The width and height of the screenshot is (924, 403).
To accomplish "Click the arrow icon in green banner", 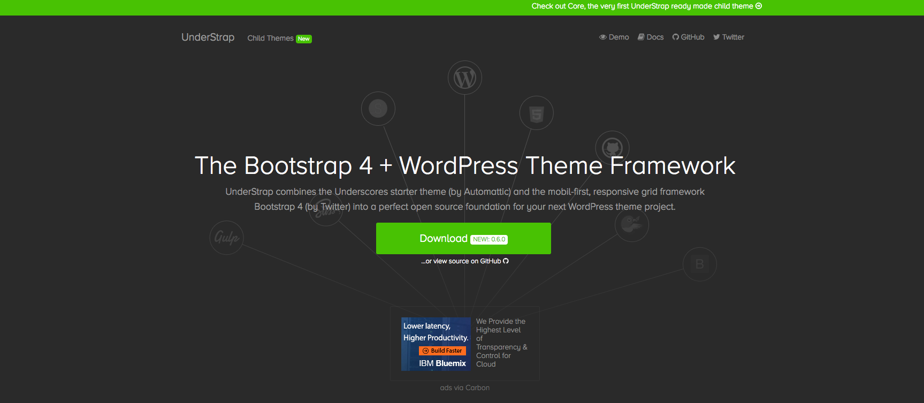I will [759, 6].
